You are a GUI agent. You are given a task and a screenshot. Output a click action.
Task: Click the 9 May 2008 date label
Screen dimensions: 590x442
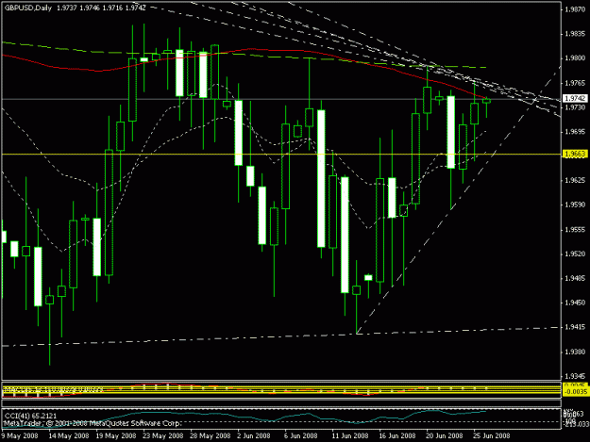tap(20, 435)
